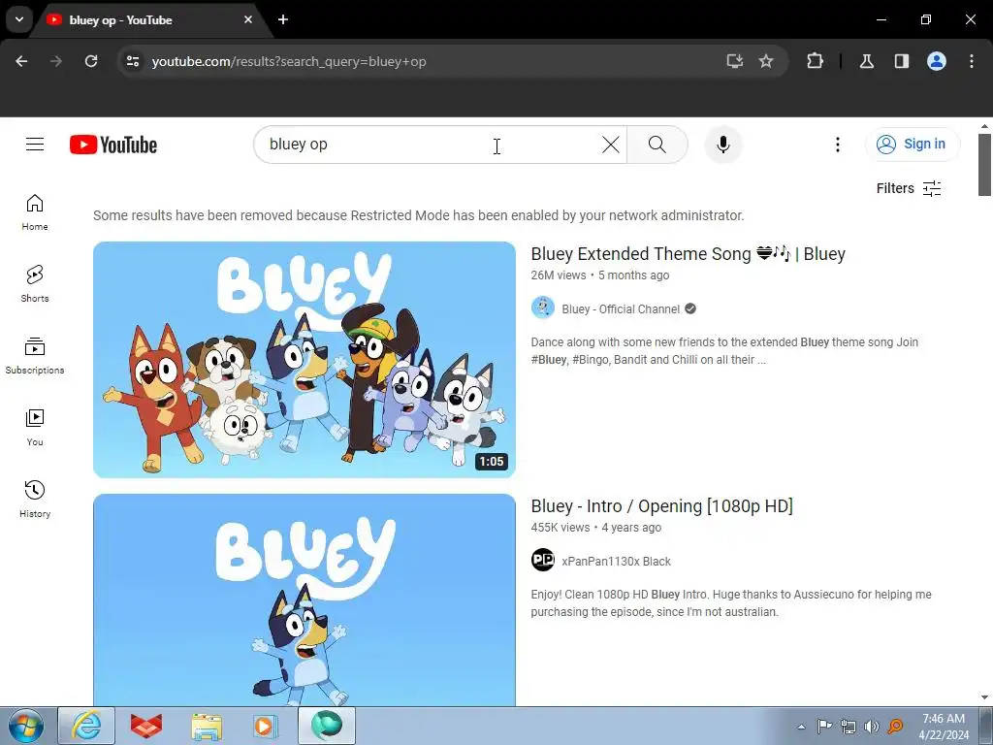Viewport: 993px width, 745px height.
Task: Click the page vertical scrollbar
Action: pyautogui.click(x=984, y=165)
